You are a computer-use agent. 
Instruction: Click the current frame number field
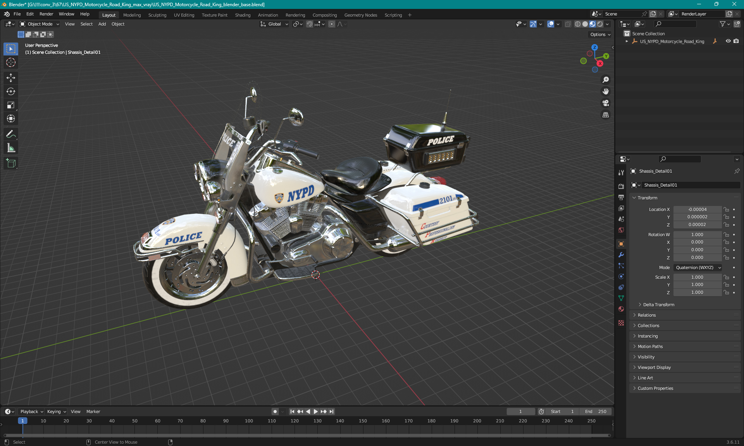[x=520, y=412]
